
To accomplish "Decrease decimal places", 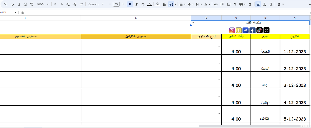I will [x=68, y=4].
